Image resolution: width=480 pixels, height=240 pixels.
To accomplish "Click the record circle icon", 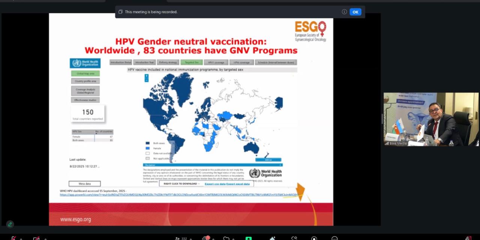I will click(314, 239).
